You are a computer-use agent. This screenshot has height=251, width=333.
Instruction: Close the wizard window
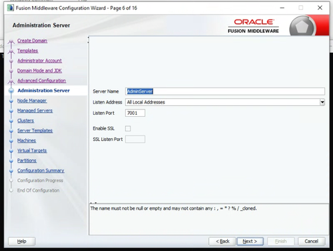pos(320,8)
